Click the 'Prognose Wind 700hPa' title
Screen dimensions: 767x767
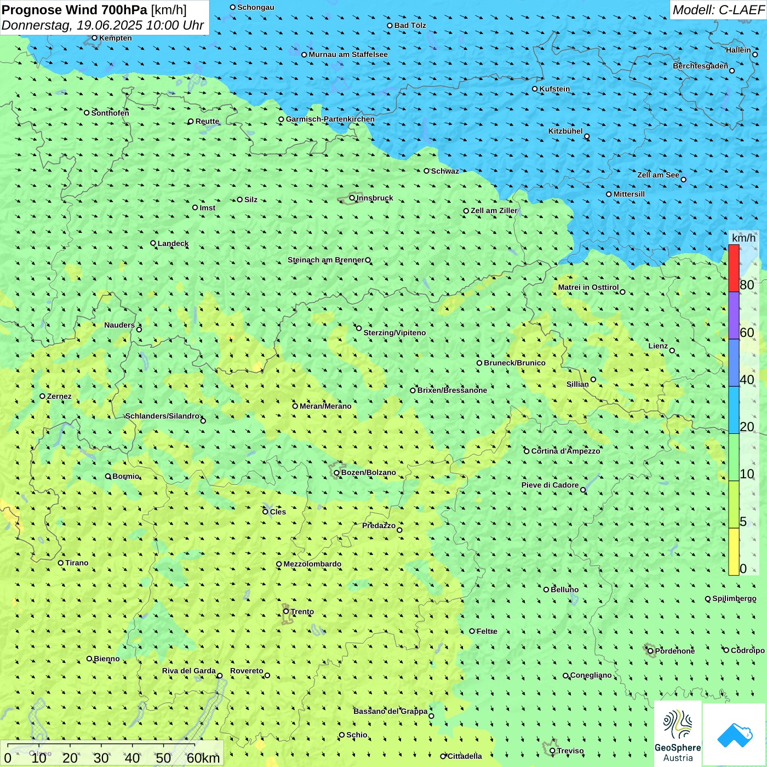click(75, 10)
